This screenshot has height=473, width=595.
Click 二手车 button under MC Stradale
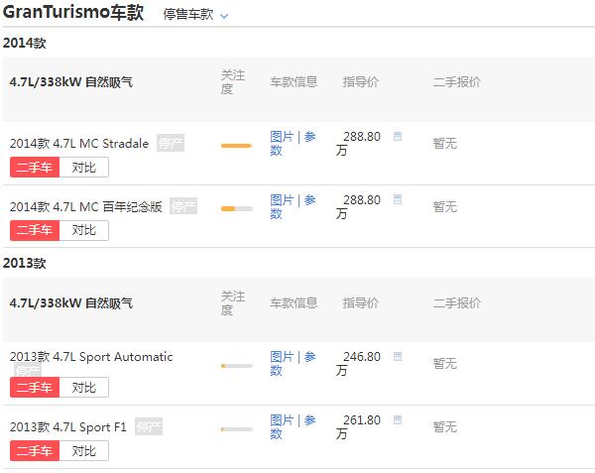(x=35, y=168)
